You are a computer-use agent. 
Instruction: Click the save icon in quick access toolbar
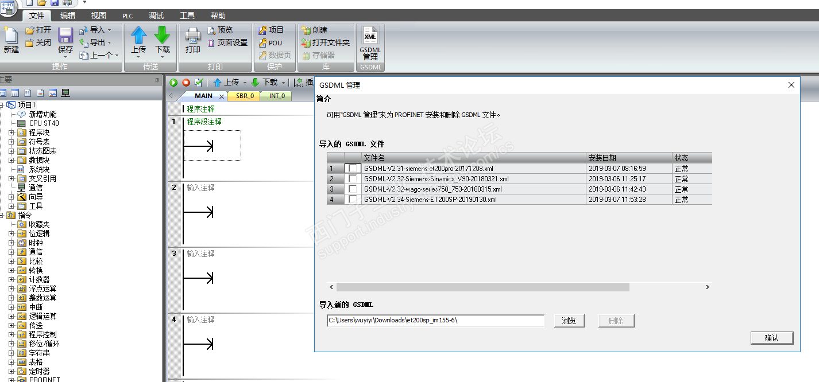(55, 3)
